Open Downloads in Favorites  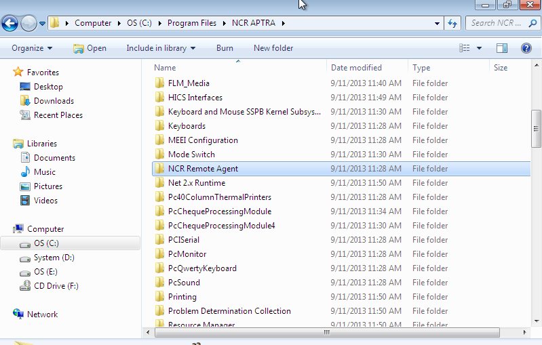[x=54, y=101]
